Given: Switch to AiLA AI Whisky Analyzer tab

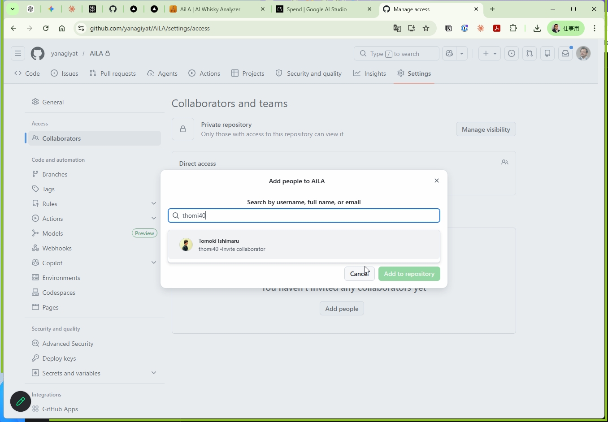Looking at the screenshot, I should [x=217, y=9].
